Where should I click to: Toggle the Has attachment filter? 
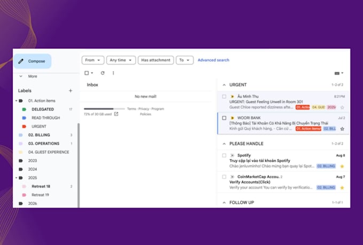156,60
